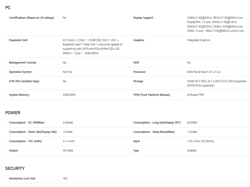Viewport: 250px width, 187px height.
Task: Click the 48 Watt output value
Action: [68, 151]
